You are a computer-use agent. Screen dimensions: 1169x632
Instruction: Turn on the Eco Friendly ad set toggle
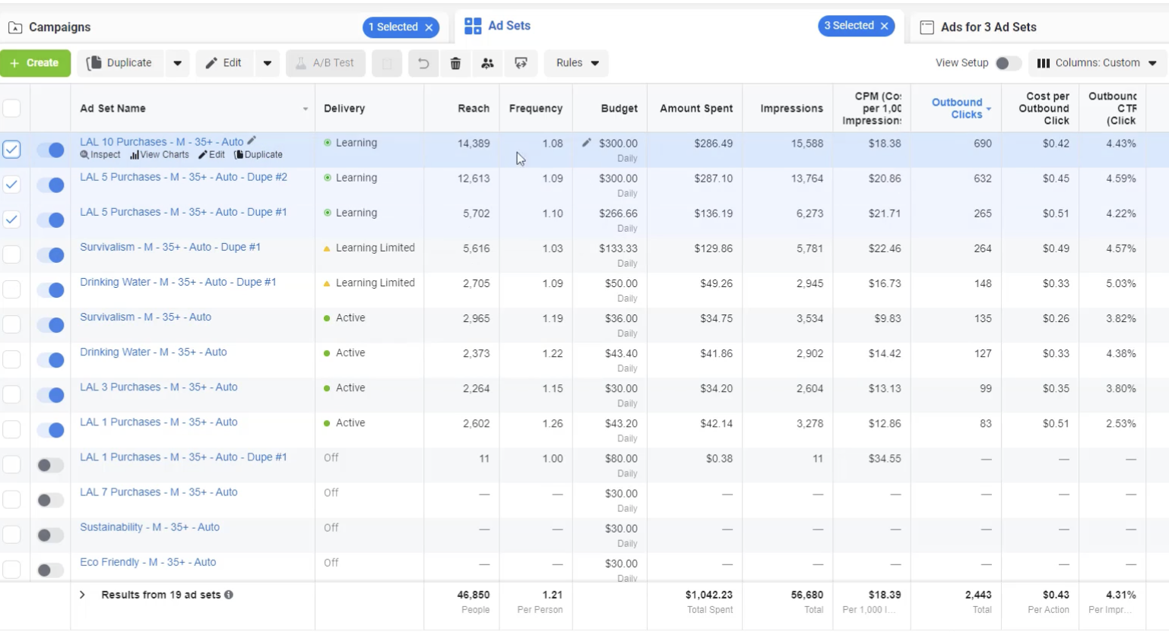[51, 570]
